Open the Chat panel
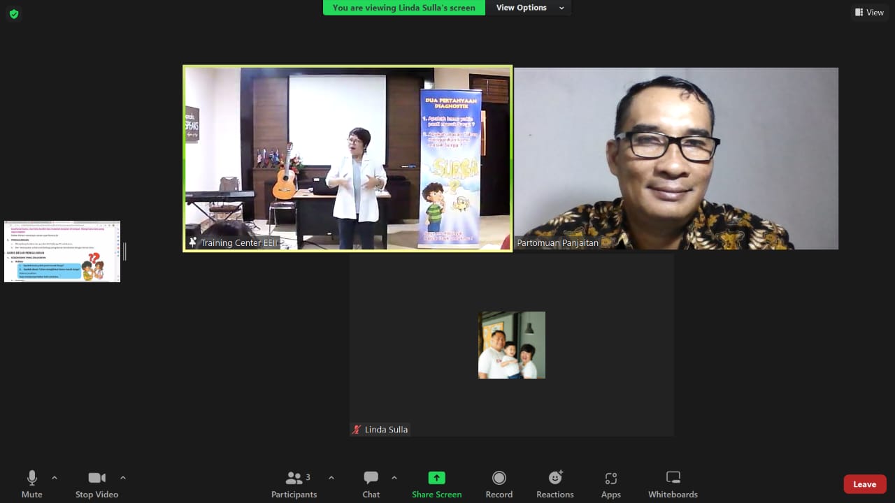 [x=371, y=484]
